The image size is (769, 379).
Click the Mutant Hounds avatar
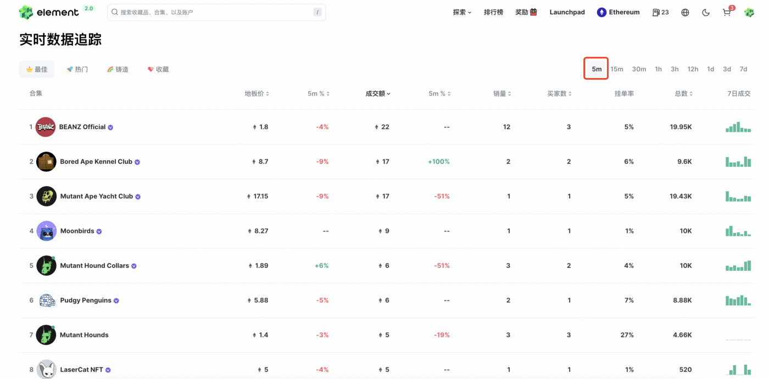pos(46,335)
